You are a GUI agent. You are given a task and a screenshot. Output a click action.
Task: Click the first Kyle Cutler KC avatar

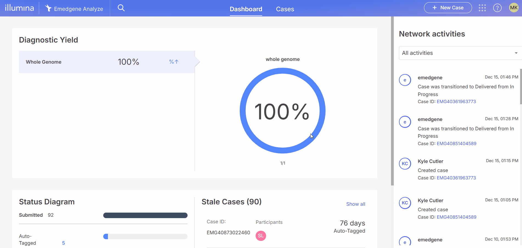[x=405, y=164]
